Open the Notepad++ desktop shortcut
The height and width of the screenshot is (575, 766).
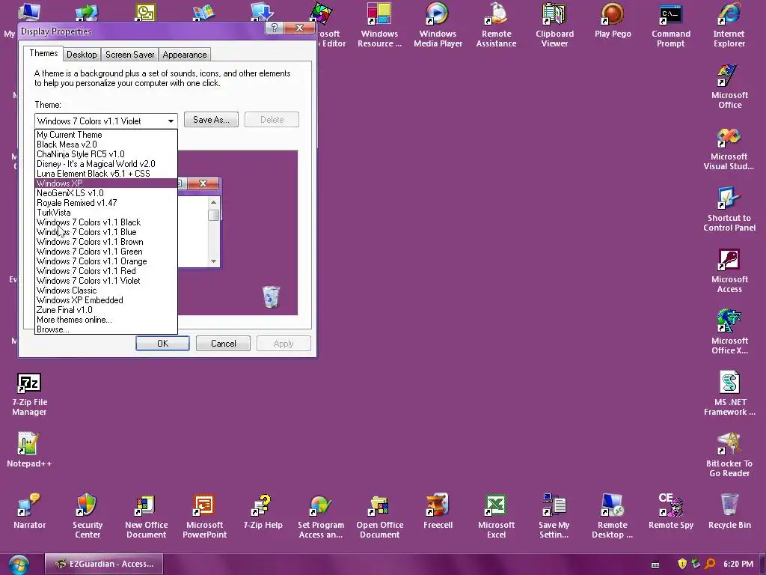(x=29, y=450)
